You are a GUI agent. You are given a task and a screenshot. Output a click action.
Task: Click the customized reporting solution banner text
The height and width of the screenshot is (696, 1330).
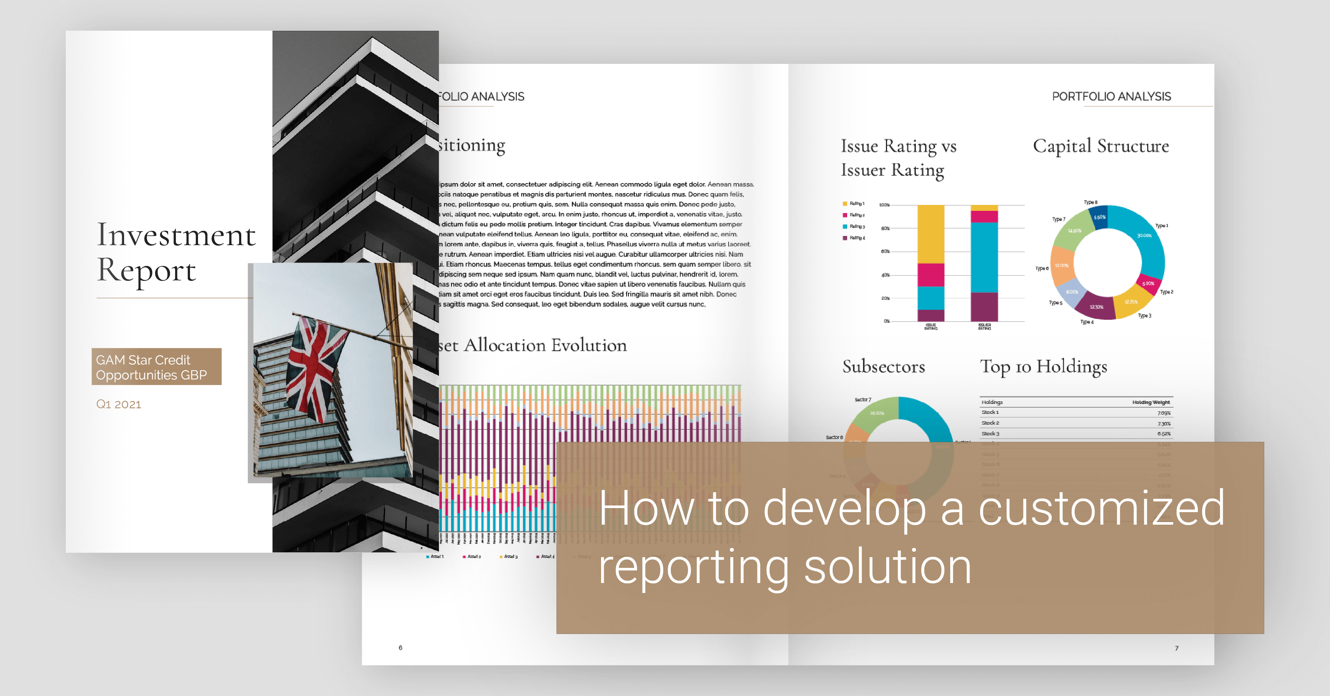pyautogui.click(x=911, y=536)
